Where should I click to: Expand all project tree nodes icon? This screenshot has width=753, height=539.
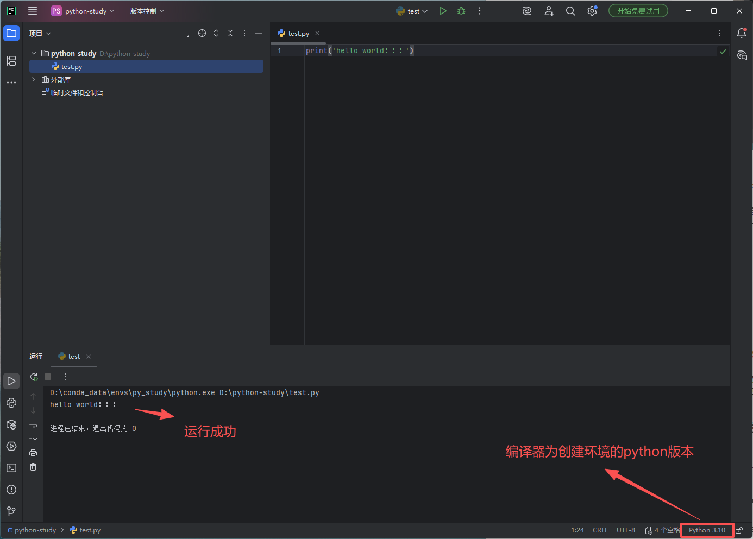216,33
